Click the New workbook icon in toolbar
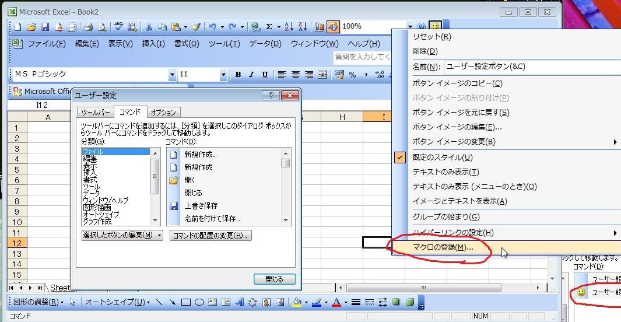 tap(18, 27)
